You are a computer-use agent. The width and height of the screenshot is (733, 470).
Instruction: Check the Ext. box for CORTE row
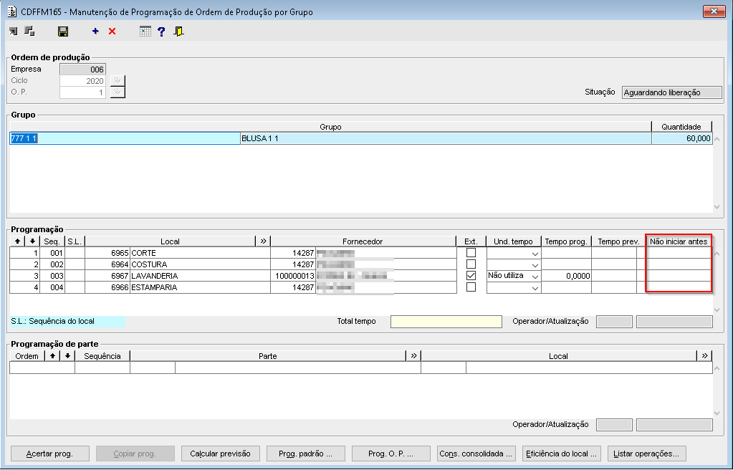[x=471, y=253]
